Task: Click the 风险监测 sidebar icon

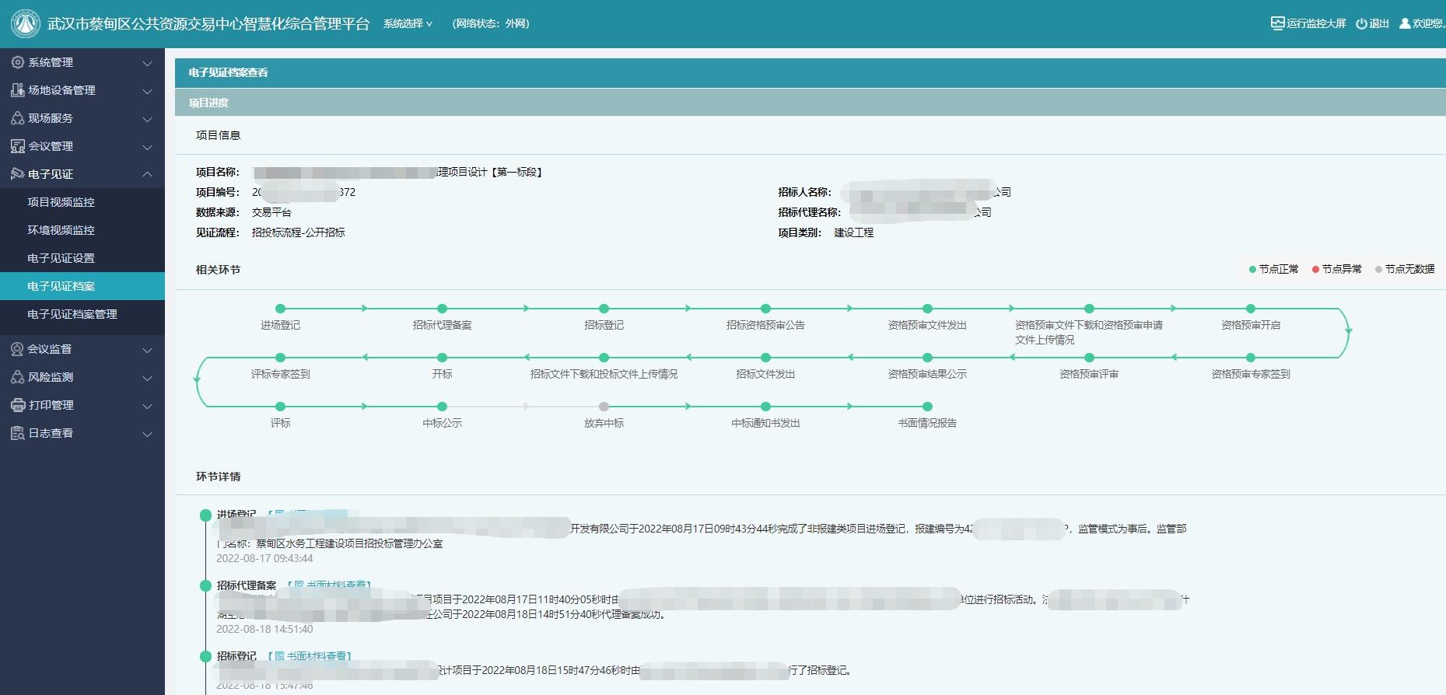Action: [x=18, y=377]
